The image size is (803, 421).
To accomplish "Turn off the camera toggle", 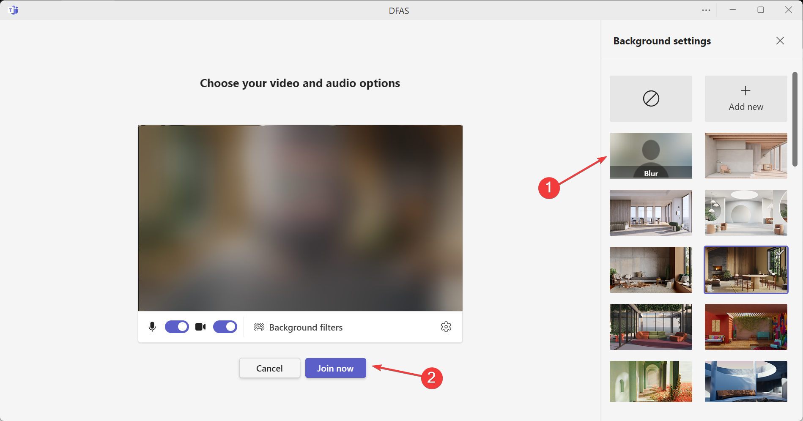I will tap(225, 327).
